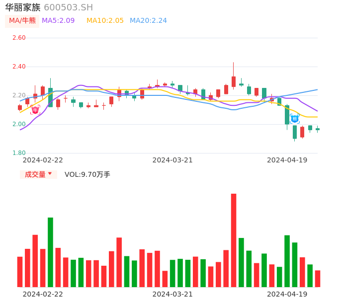Viewport: 341px width, 301px height.
Task: Click the bull signal marker icon
Action: click(35, 110)
